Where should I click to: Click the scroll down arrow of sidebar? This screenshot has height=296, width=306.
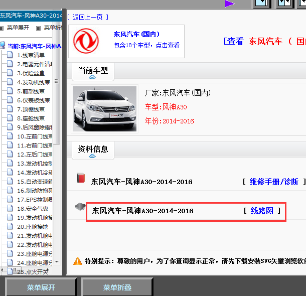tap(57, 262)
